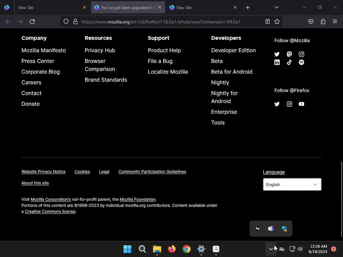
Task: View site security lock info
Action: pyautogui.click(x=75, y=22)
